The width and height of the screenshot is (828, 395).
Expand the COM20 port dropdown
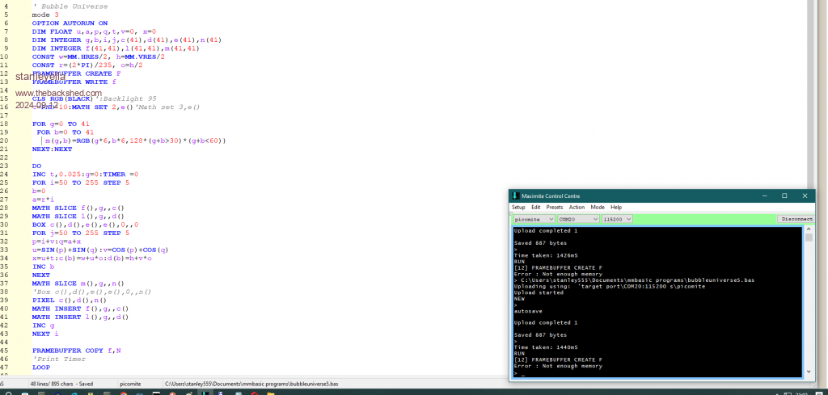(594, 219)
